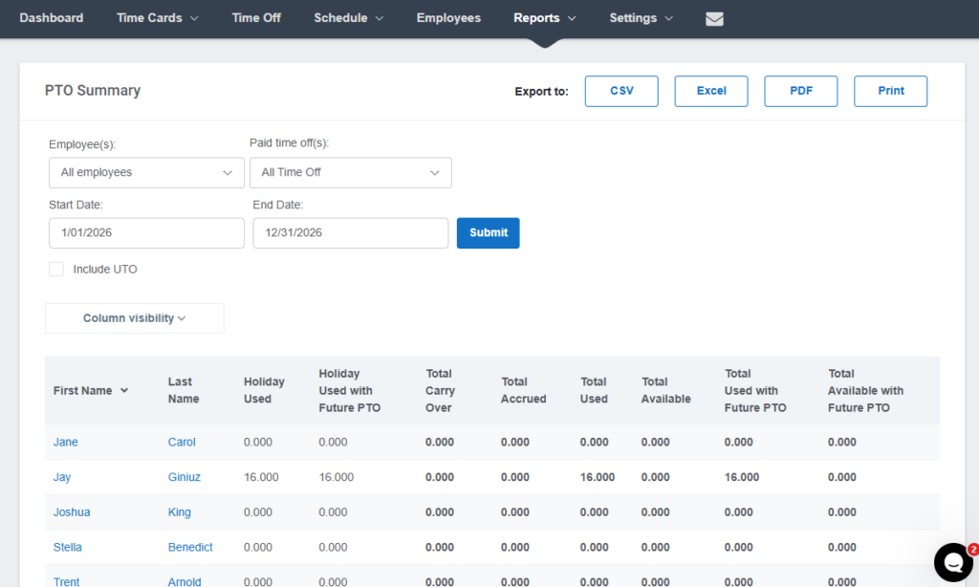Image resolution: width=979 pixels, height=587 pixels.
Task: Open the Carol last name link
Action: tap(182, 442)
